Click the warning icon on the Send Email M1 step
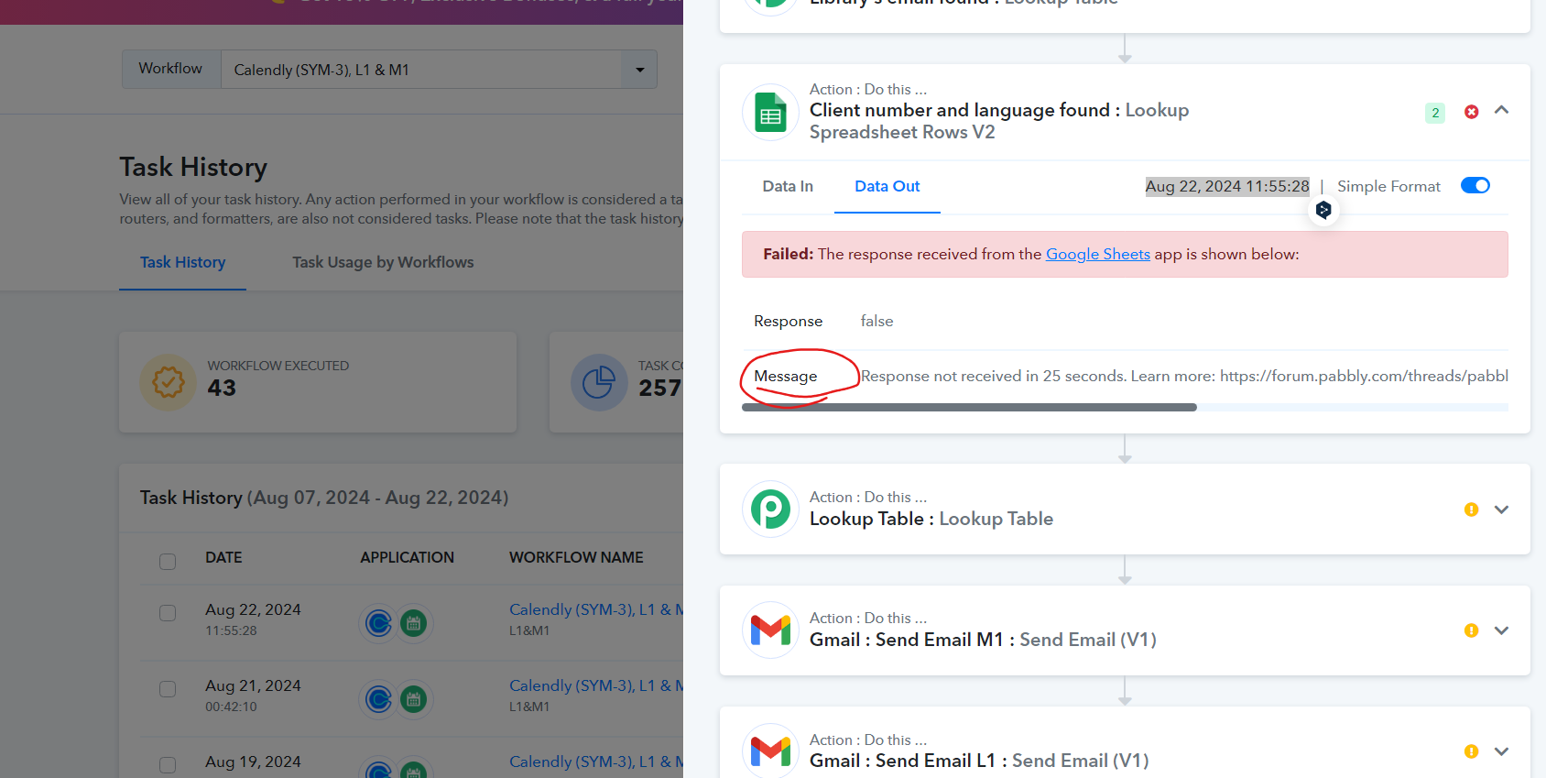Image resolution: width=1546 pixels, height=778 pixels. pyautogui.click(x=1471, y=630)
